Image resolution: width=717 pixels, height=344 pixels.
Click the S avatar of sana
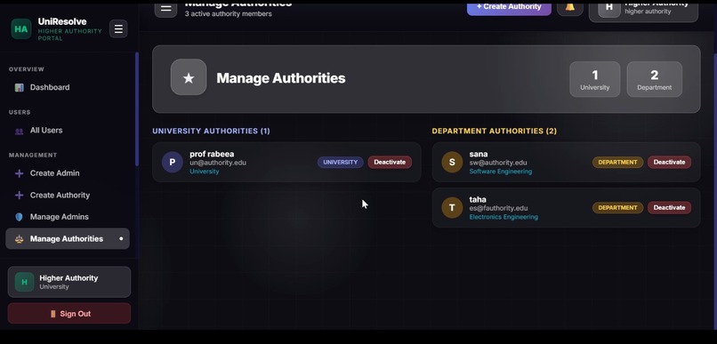click(x=452, y=162)
